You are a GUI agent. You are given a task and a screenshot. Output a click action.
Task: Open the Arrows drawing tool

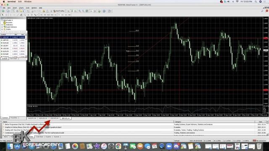[35, 15]
